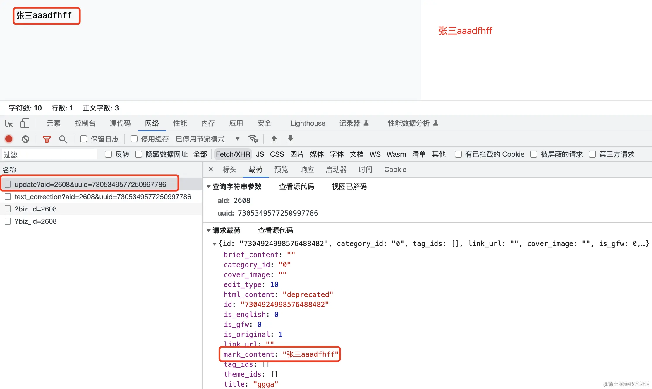Check the 停用缓存 checkbox

pyautogui.click(x=134, y=139)
